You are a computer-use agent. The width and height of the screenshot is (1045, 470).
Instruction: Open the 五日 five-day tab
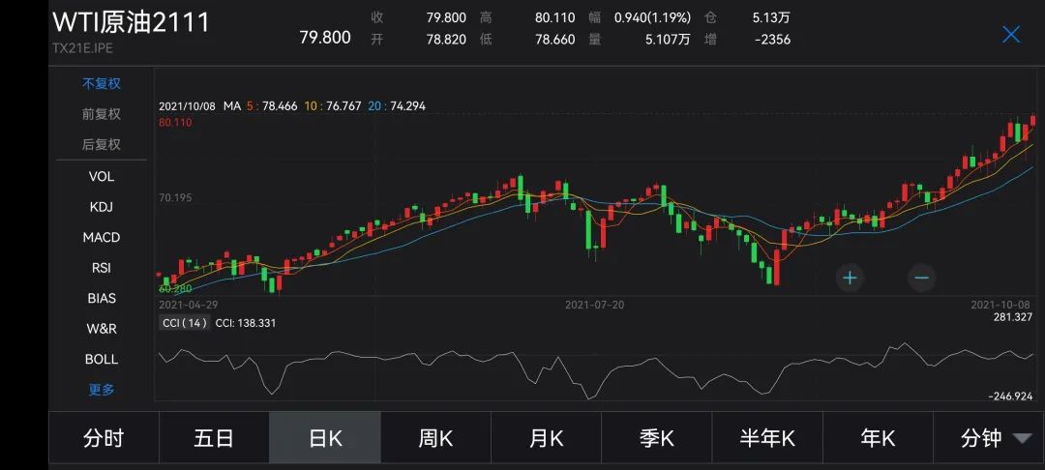pyautogui.click(x=214, y=438)
